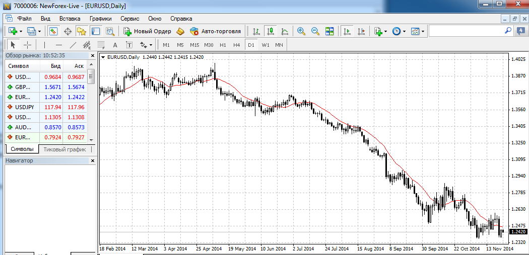
Task: Click the Новый Ордер button
Action: [147, 31]
